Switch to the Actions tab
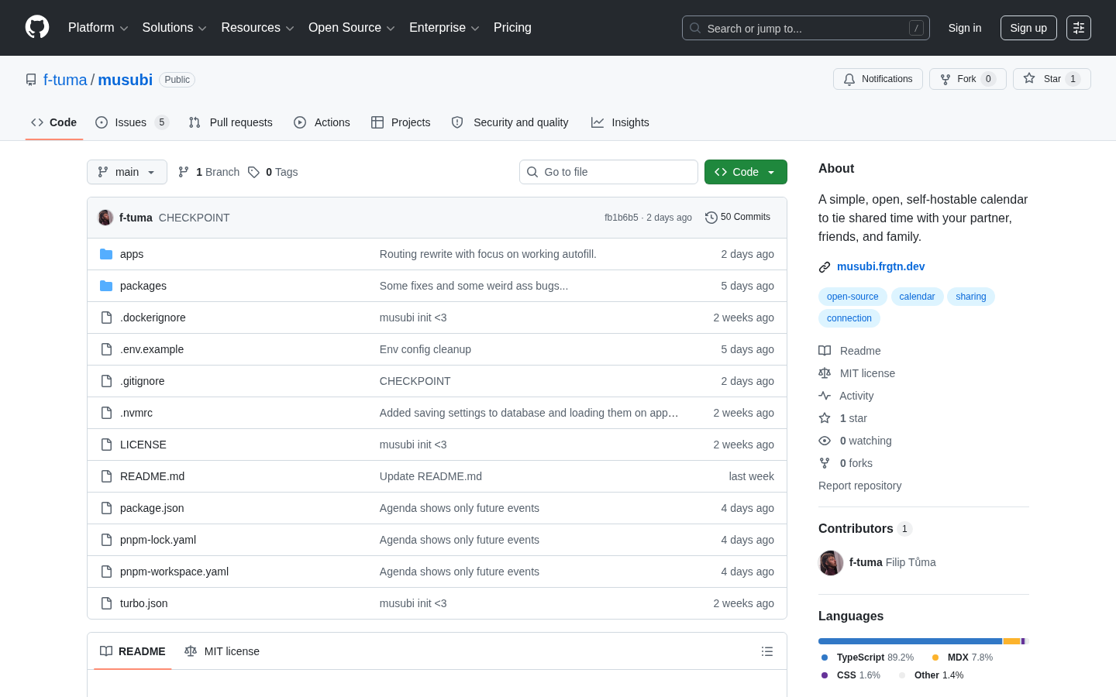Image resolution: width=1116 pixels, height=697 pixels. (x=322, y=122)
